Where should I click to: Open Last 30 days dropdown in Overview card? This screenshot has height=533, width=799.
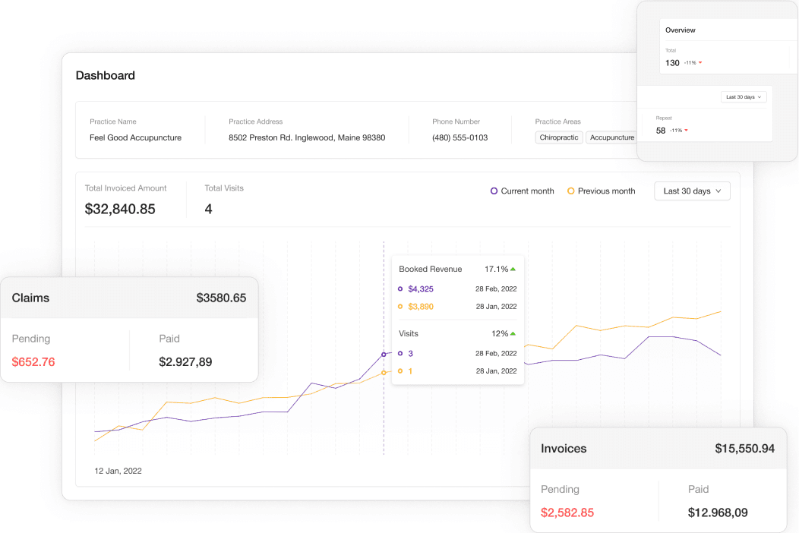(744, 97)
